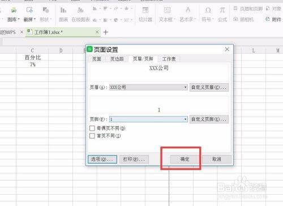Switch to the 工作表 tab
This screenshot has width=283, height=206.
169,59
